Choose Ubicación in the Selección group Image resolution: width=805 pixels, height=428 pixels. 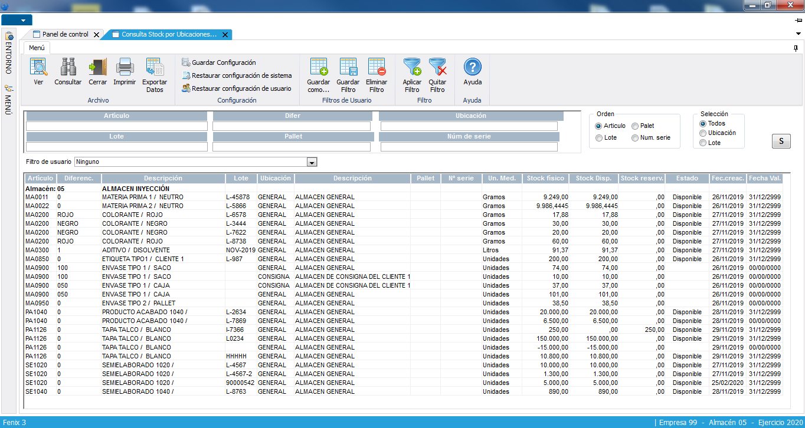(x=703, y=133)
